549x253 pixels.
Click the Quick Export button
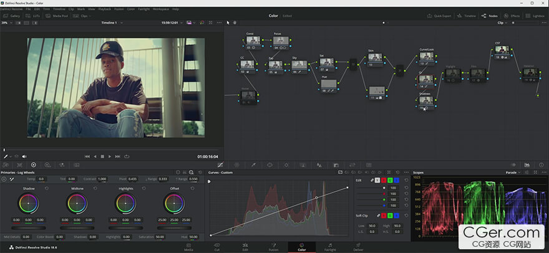pos(439,16)
